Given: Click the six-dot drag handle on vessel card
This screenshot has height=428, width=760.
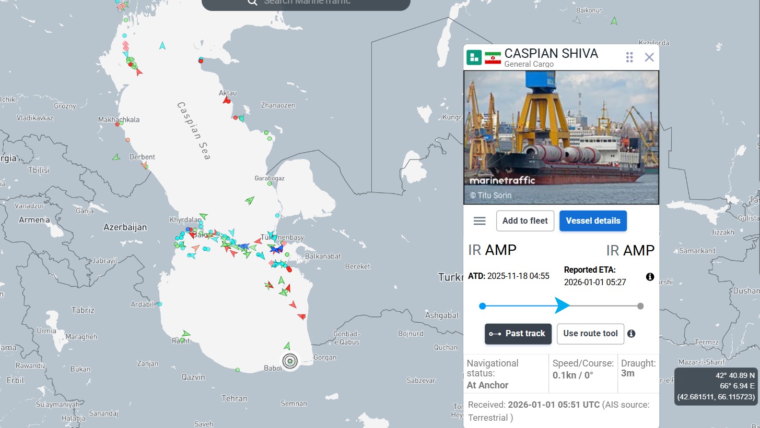Looking at the screenshot, I should pos(629,57).
